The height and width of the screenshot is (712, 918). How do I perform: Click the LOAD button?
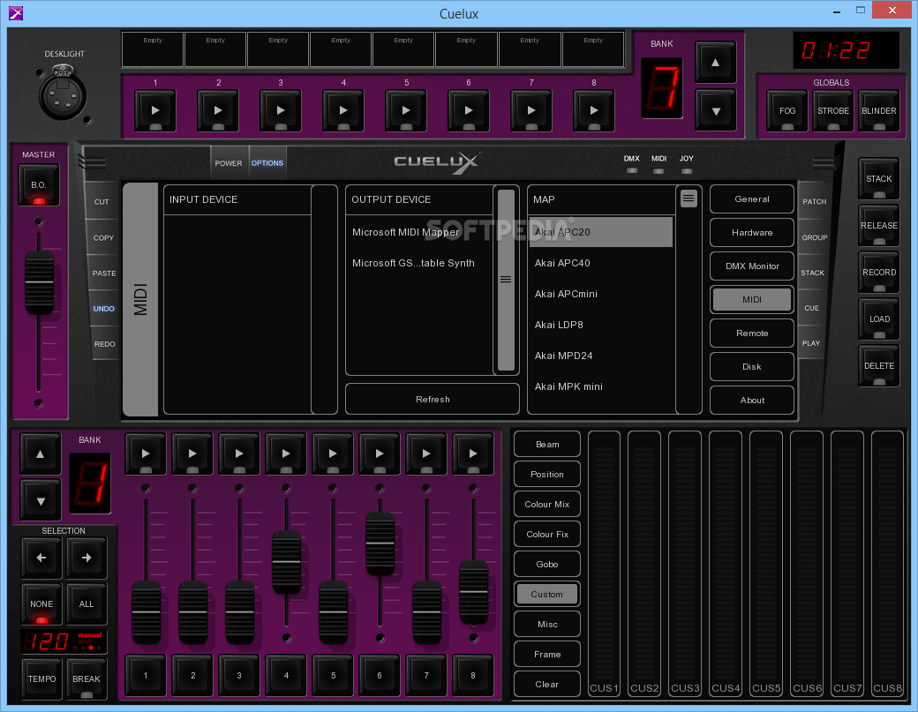pos(879,319)
